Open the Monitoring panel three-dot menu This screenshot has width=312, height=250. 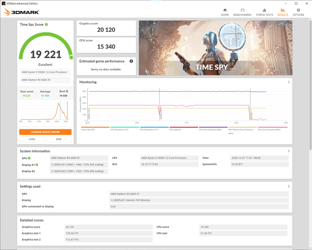(289, 82)
